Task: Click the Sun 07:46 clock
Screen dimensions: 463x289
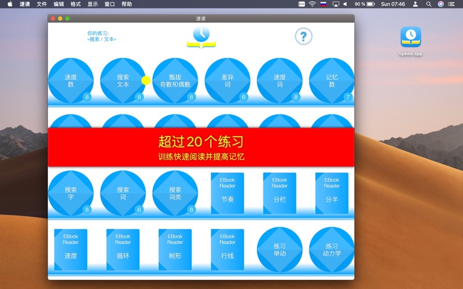Action: coord(393,4)
